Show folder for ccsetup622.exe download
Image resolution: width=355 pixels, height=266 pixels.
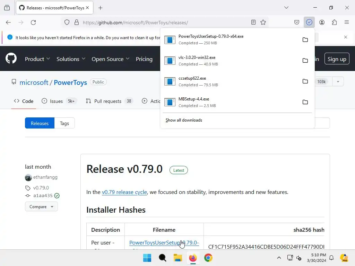305,81
